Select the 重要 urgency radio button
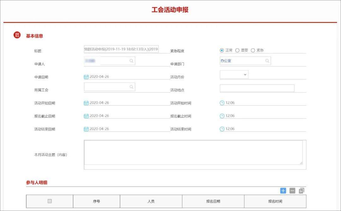 point(237,50)
